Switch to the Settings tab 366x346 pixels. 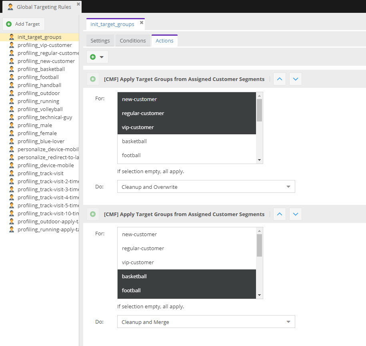click(x=100, y=40)
